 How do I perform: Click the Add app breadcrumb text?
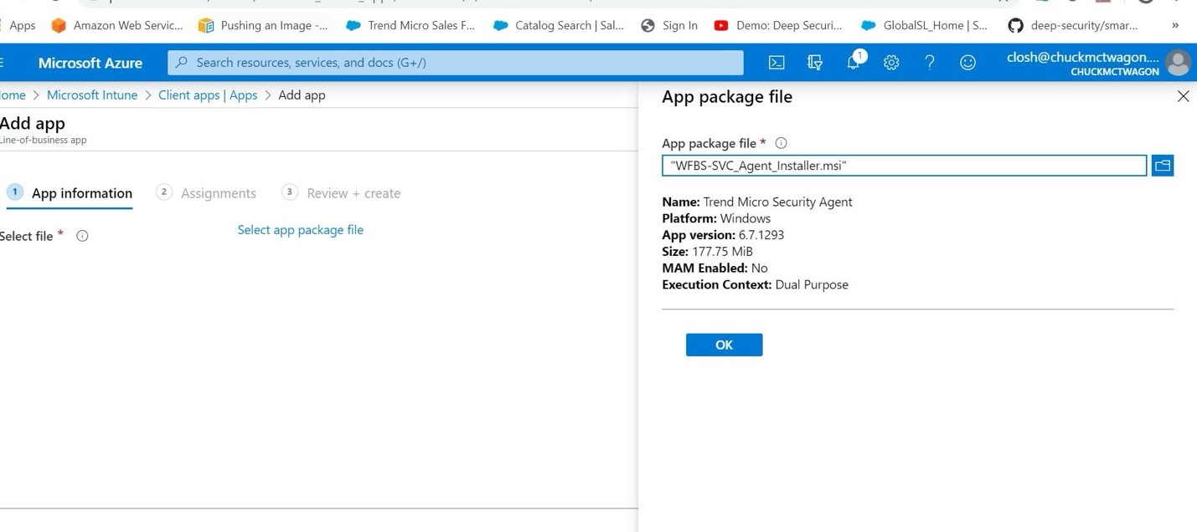pyautogui.click(x=302, y=95)
